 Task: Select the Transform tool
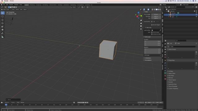click(x=2, y=30)
